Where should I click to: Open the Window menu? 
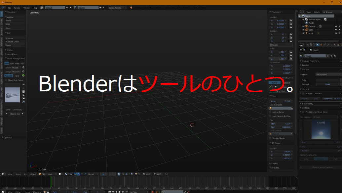27,8
